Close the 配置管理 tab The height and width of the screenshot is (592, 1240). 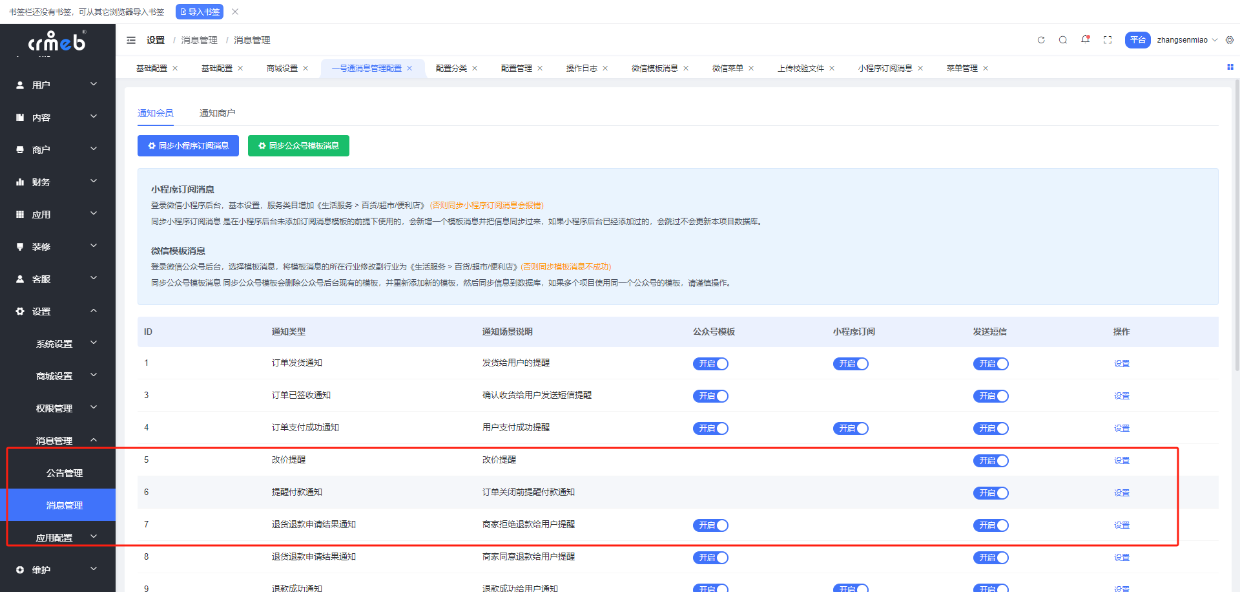(540, 69)
